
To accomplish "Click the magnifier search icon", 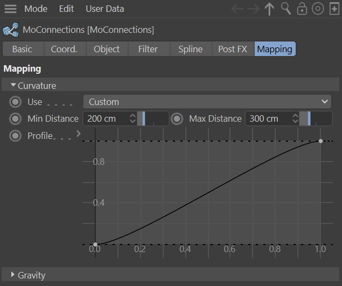I will (286, 9).
